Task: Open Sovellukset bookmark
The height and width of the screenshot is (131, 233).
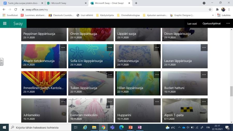Action: [x=10, y=15]
